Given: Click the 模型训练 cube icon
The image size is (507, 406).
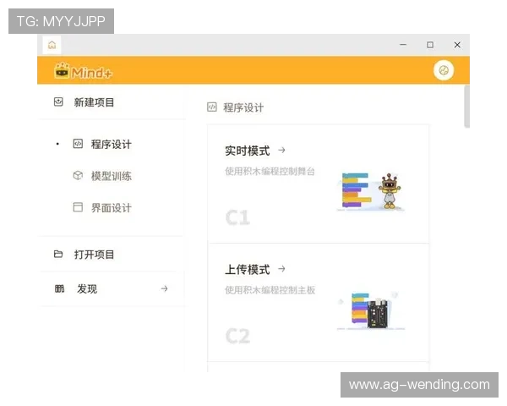Looking at the screenshot, I should coord(78,175).
